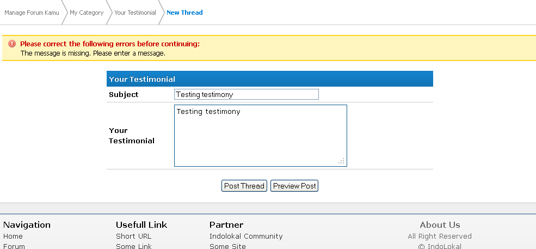Click the blue Your Testimonial form header
This screenshot has width=536, height=249.
pos(269,79)
